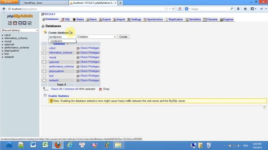268x150 pixels.
Task: Open the Firefox downloads arrow icon
Action: click(238, 9)
